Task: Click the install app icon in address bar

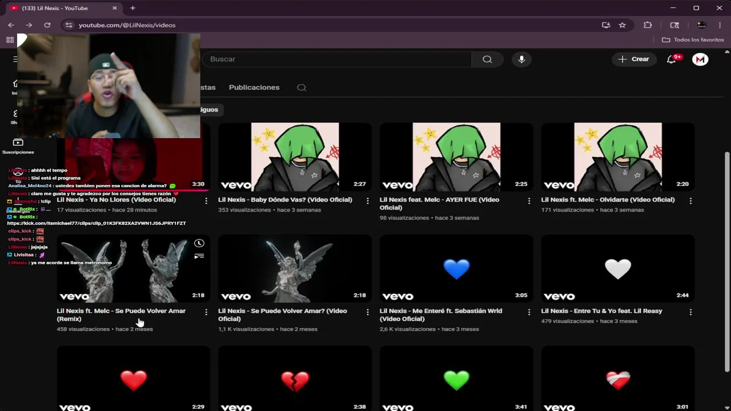Action: 606,25
